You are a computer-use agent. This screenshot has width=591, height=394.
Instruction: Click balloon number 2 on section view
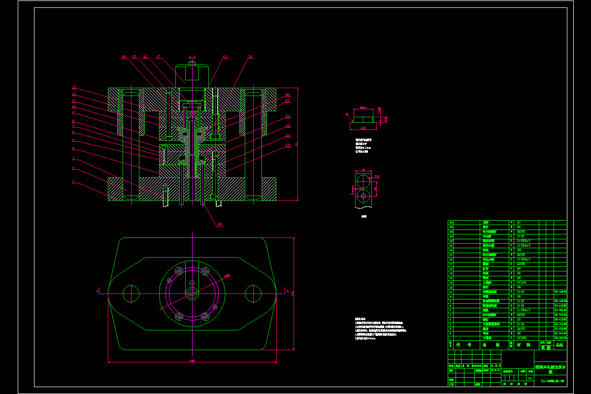pos(73,168)
